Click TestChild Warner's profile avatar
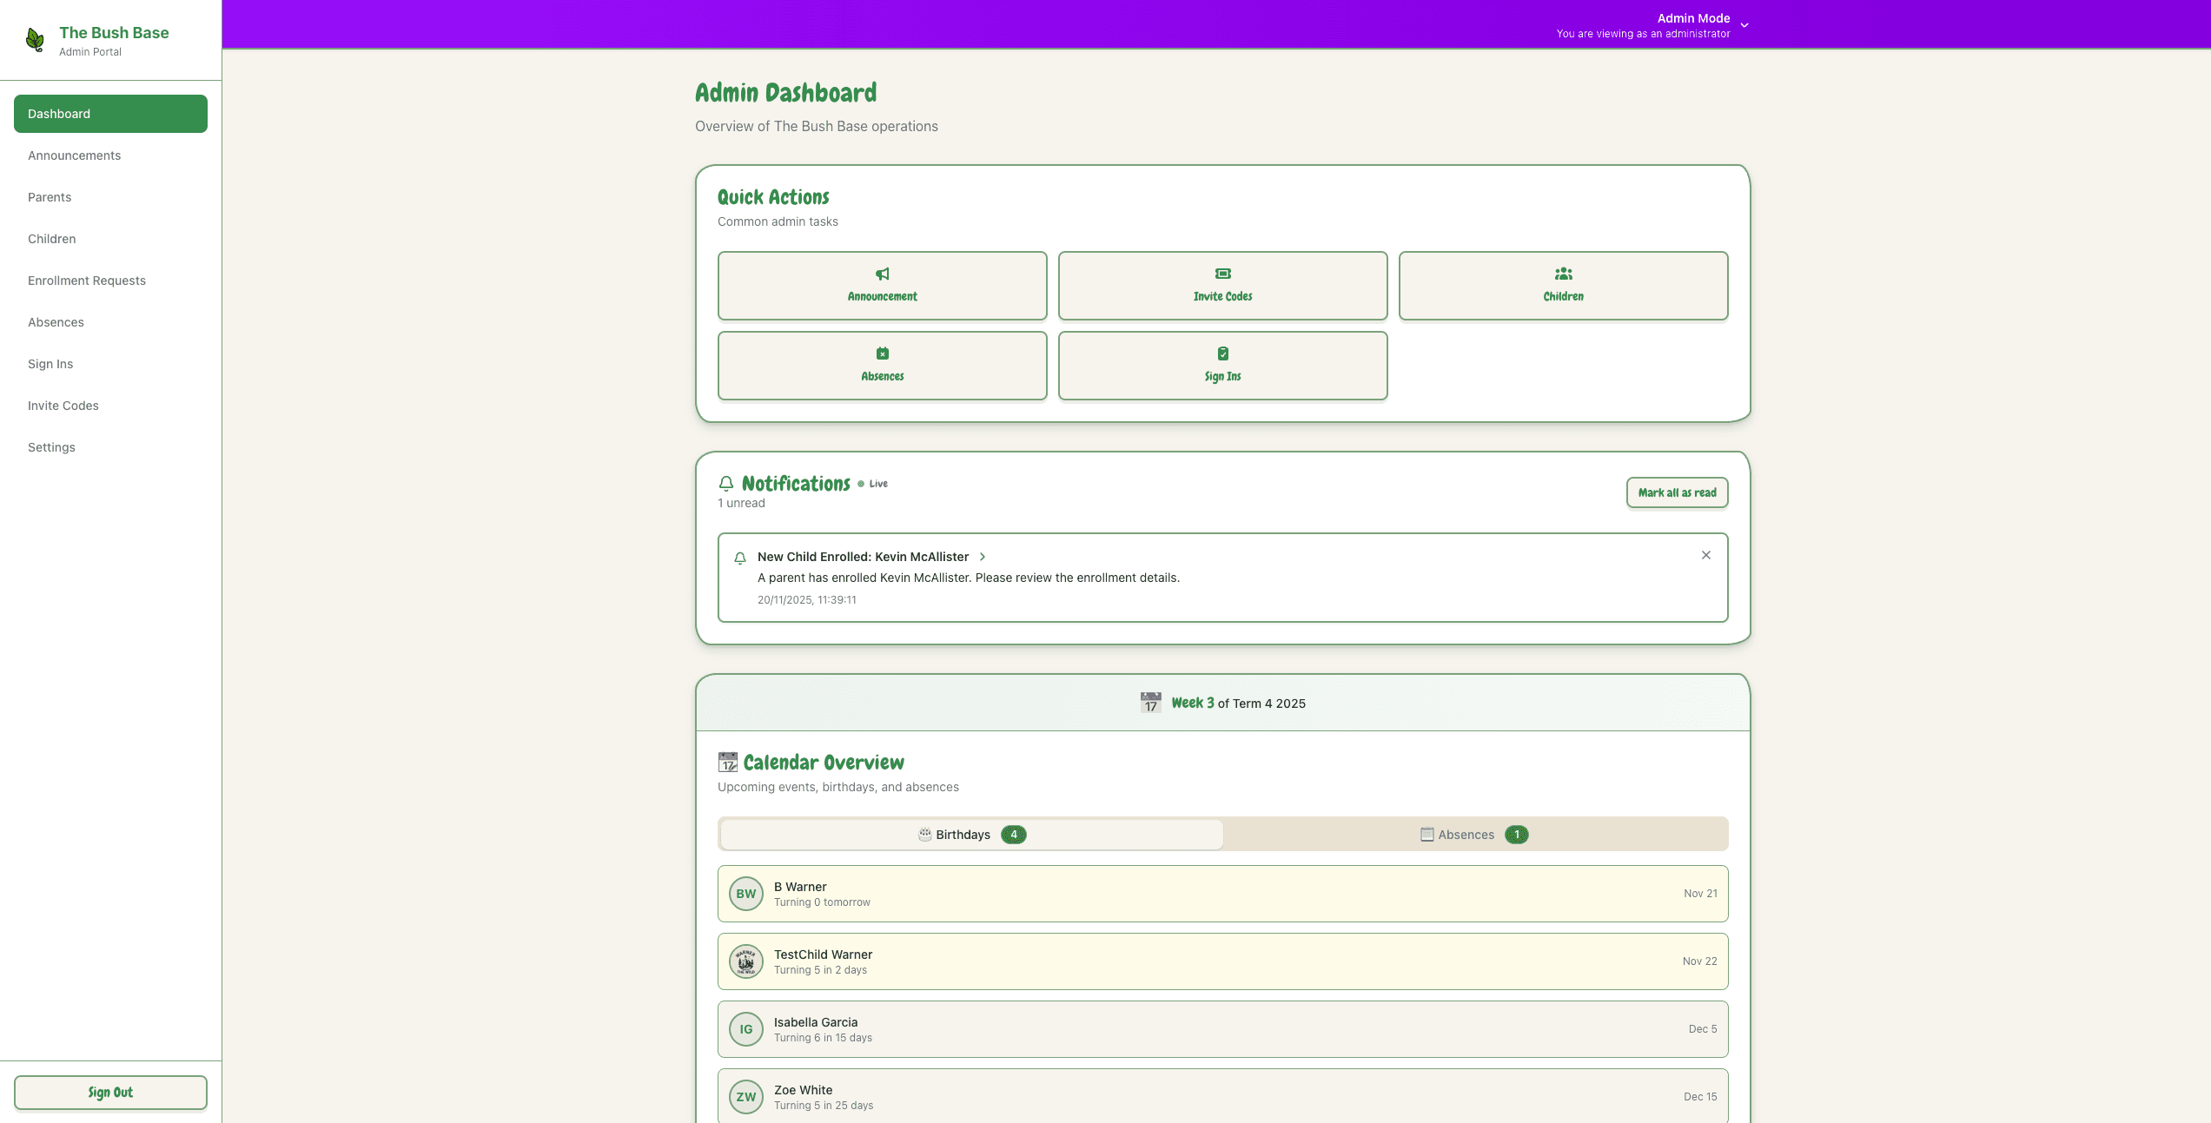The height and width of the screenshot is (1123, 2211). point(745,961)
